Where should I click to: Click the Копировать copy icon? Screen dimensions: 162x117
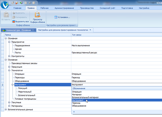[x=14, y=17]
